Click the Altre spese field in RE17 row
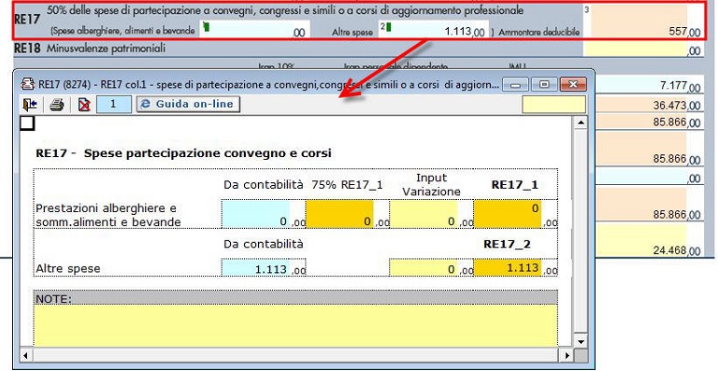This screenshot has width=718, height=371. [433, 29]
